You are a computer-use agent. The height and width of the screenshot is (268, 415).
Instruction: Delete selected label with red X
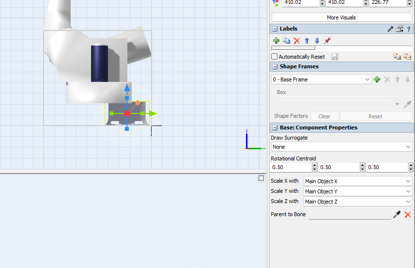point(297,41)
